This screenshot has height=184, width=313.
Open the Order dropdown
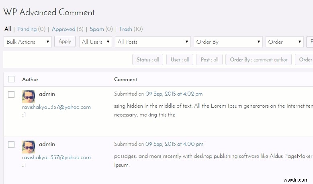284,42
